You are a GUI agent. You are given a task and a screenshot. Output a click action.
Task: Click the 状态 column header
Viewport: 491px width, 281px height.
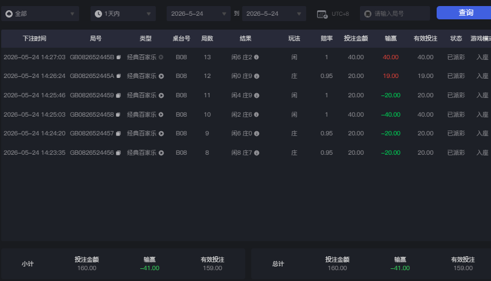(x=456, y=39)
